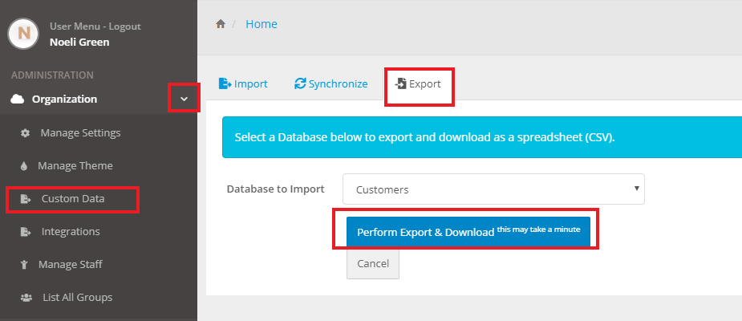The image size is (742, 321).
Task: Open List All Groups in the sidebar
Action: (78, 298)
